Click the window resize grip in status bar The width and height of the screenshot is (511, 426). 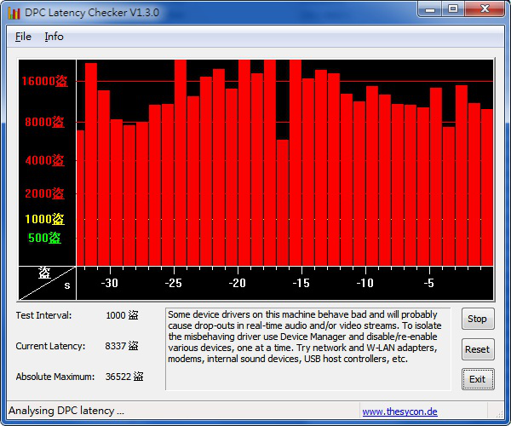pyautogui.click(x=499, y=413)
